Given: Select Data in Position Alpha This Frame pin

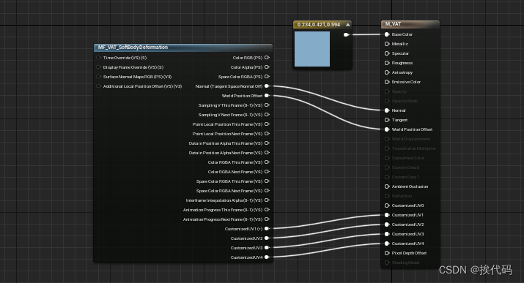Looking at the screenshot, I should tap(267, 143).
